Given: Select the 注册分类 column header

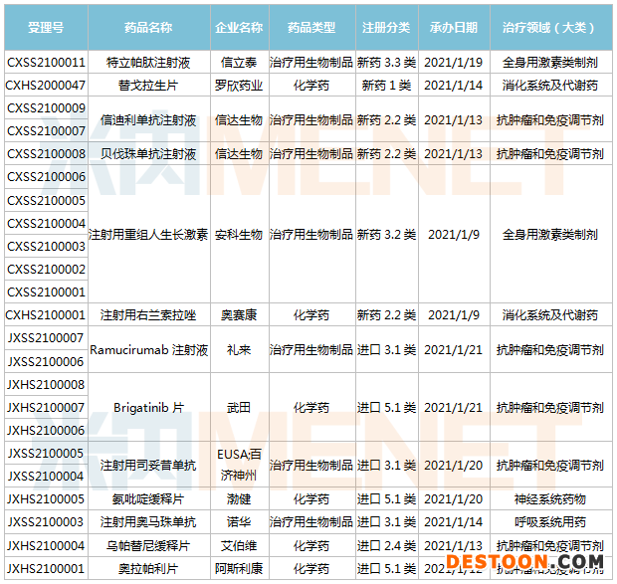Looking at the screenshot, I should pyautogui.click(x=386, y=26).
